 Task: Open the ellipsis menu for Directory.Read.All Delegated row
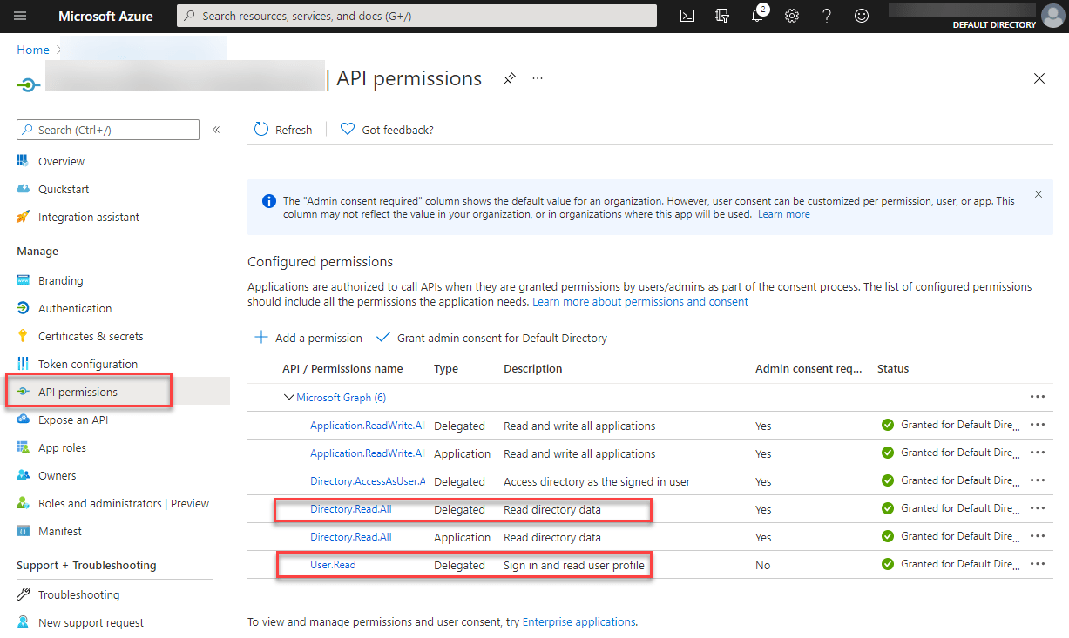pyautogui.click(x=1038, y=507)
